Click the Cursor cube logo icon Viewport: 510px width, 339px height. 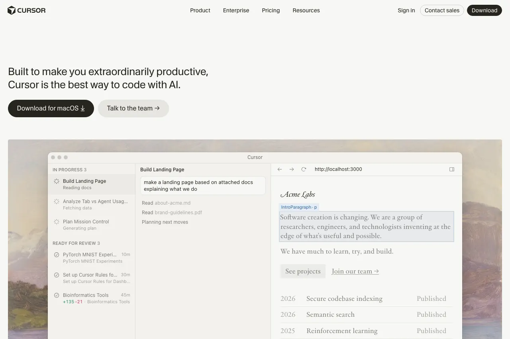pos(12,10)
